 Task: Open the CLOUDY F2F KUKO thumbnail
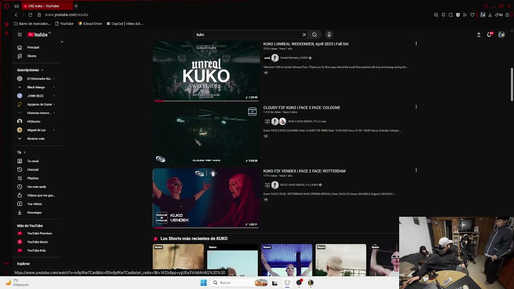pyautogui.click(x=206, y=134)
